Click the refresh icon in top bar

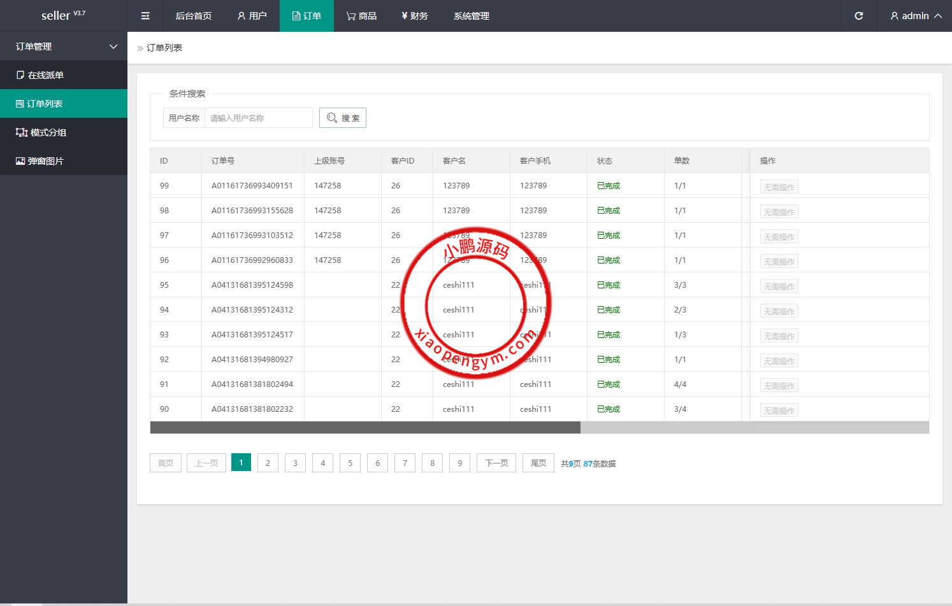point(858,16)
